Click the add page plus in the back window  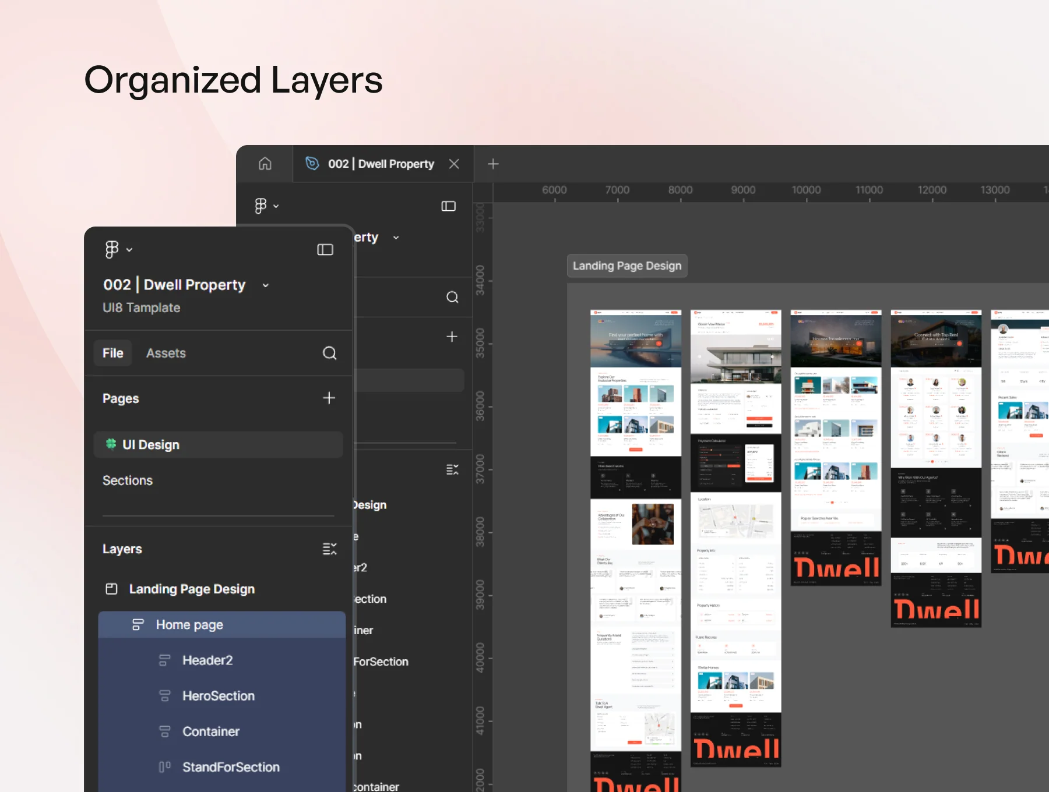click(x=452, y=337)
